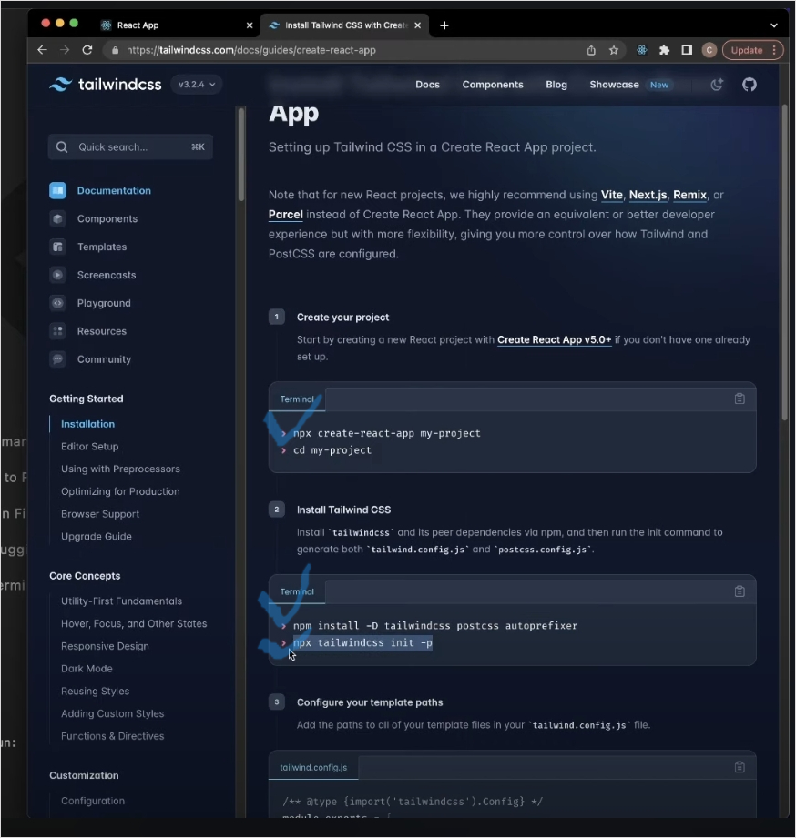796x838 pixels.
Task: Follow the Vite link
Action: coord(611,195)
